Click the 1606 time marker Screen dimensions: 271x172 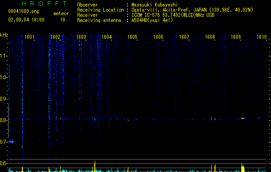158,37
